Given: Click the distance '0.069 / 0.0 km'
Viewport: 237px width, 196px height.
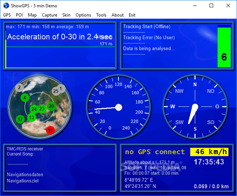Looking at the screenshot, I should click(x=211, y=186).
